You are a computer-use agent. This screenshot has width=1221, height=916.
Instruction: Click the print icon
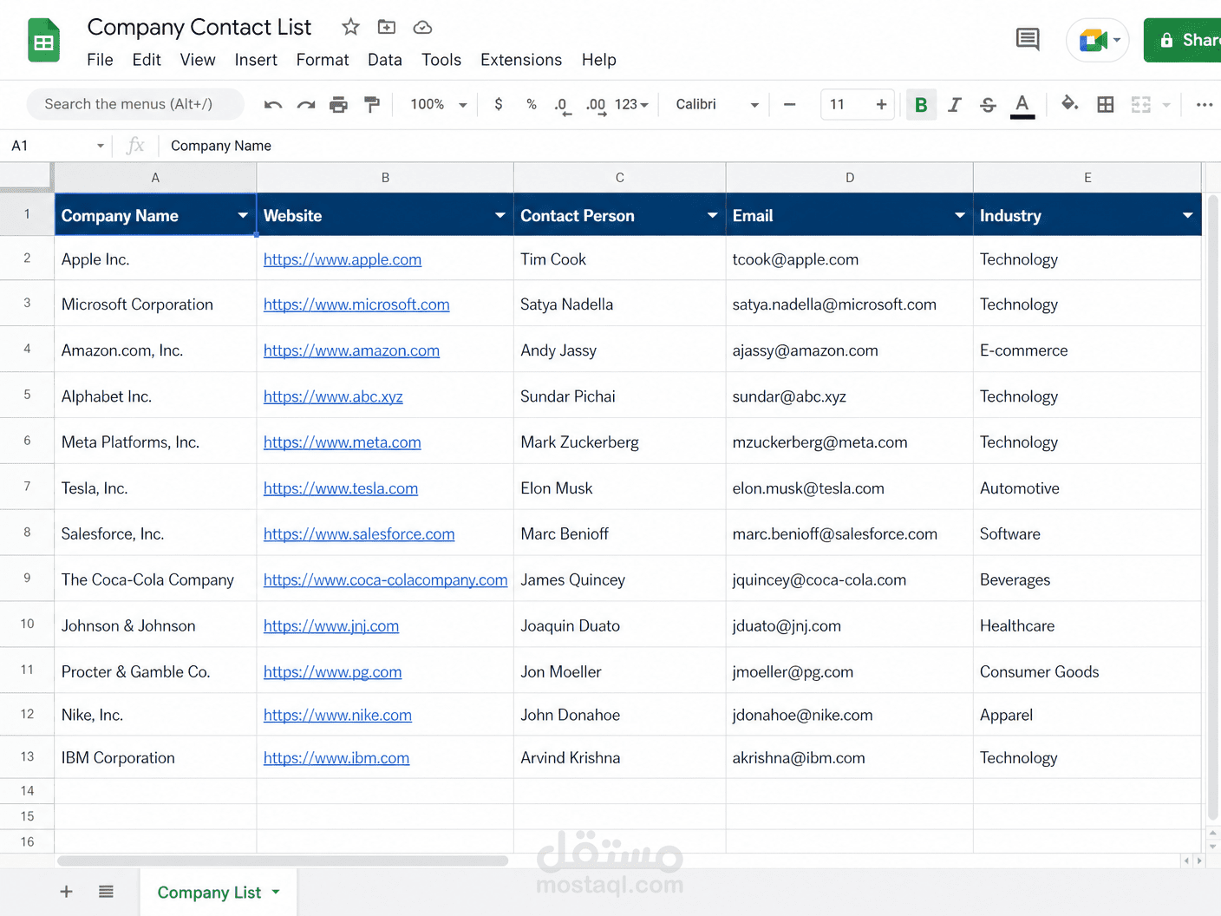coord(338,105)
